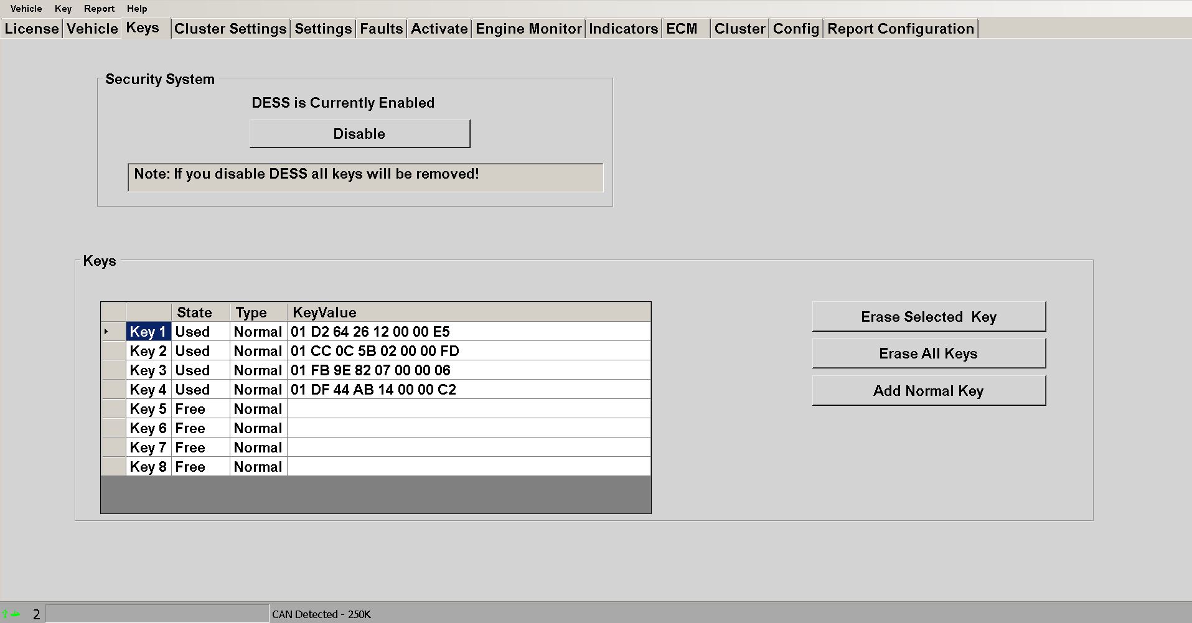Click Erase Selected Key button
Image resolution: width=1192 pixels, height=623 pixels.
click(x=929, y=317)
